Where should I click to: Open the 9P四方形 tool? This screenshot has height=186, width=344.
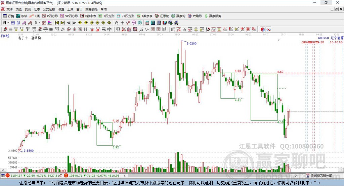pos(69,16)
